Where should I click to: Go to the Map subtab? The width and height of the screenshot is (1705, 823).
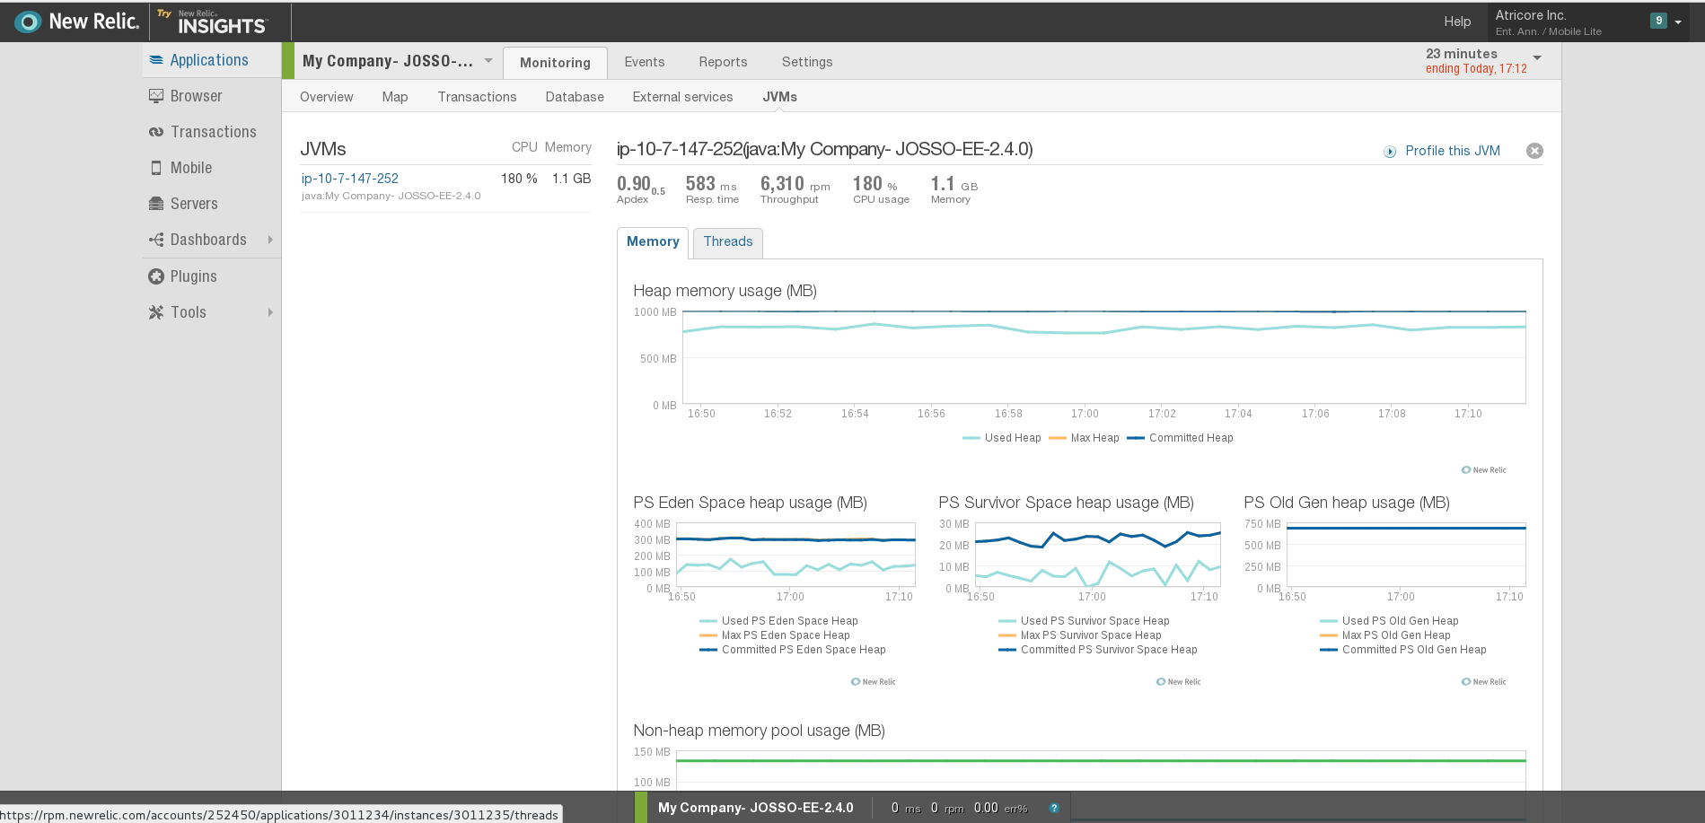[x=395, y=97]
